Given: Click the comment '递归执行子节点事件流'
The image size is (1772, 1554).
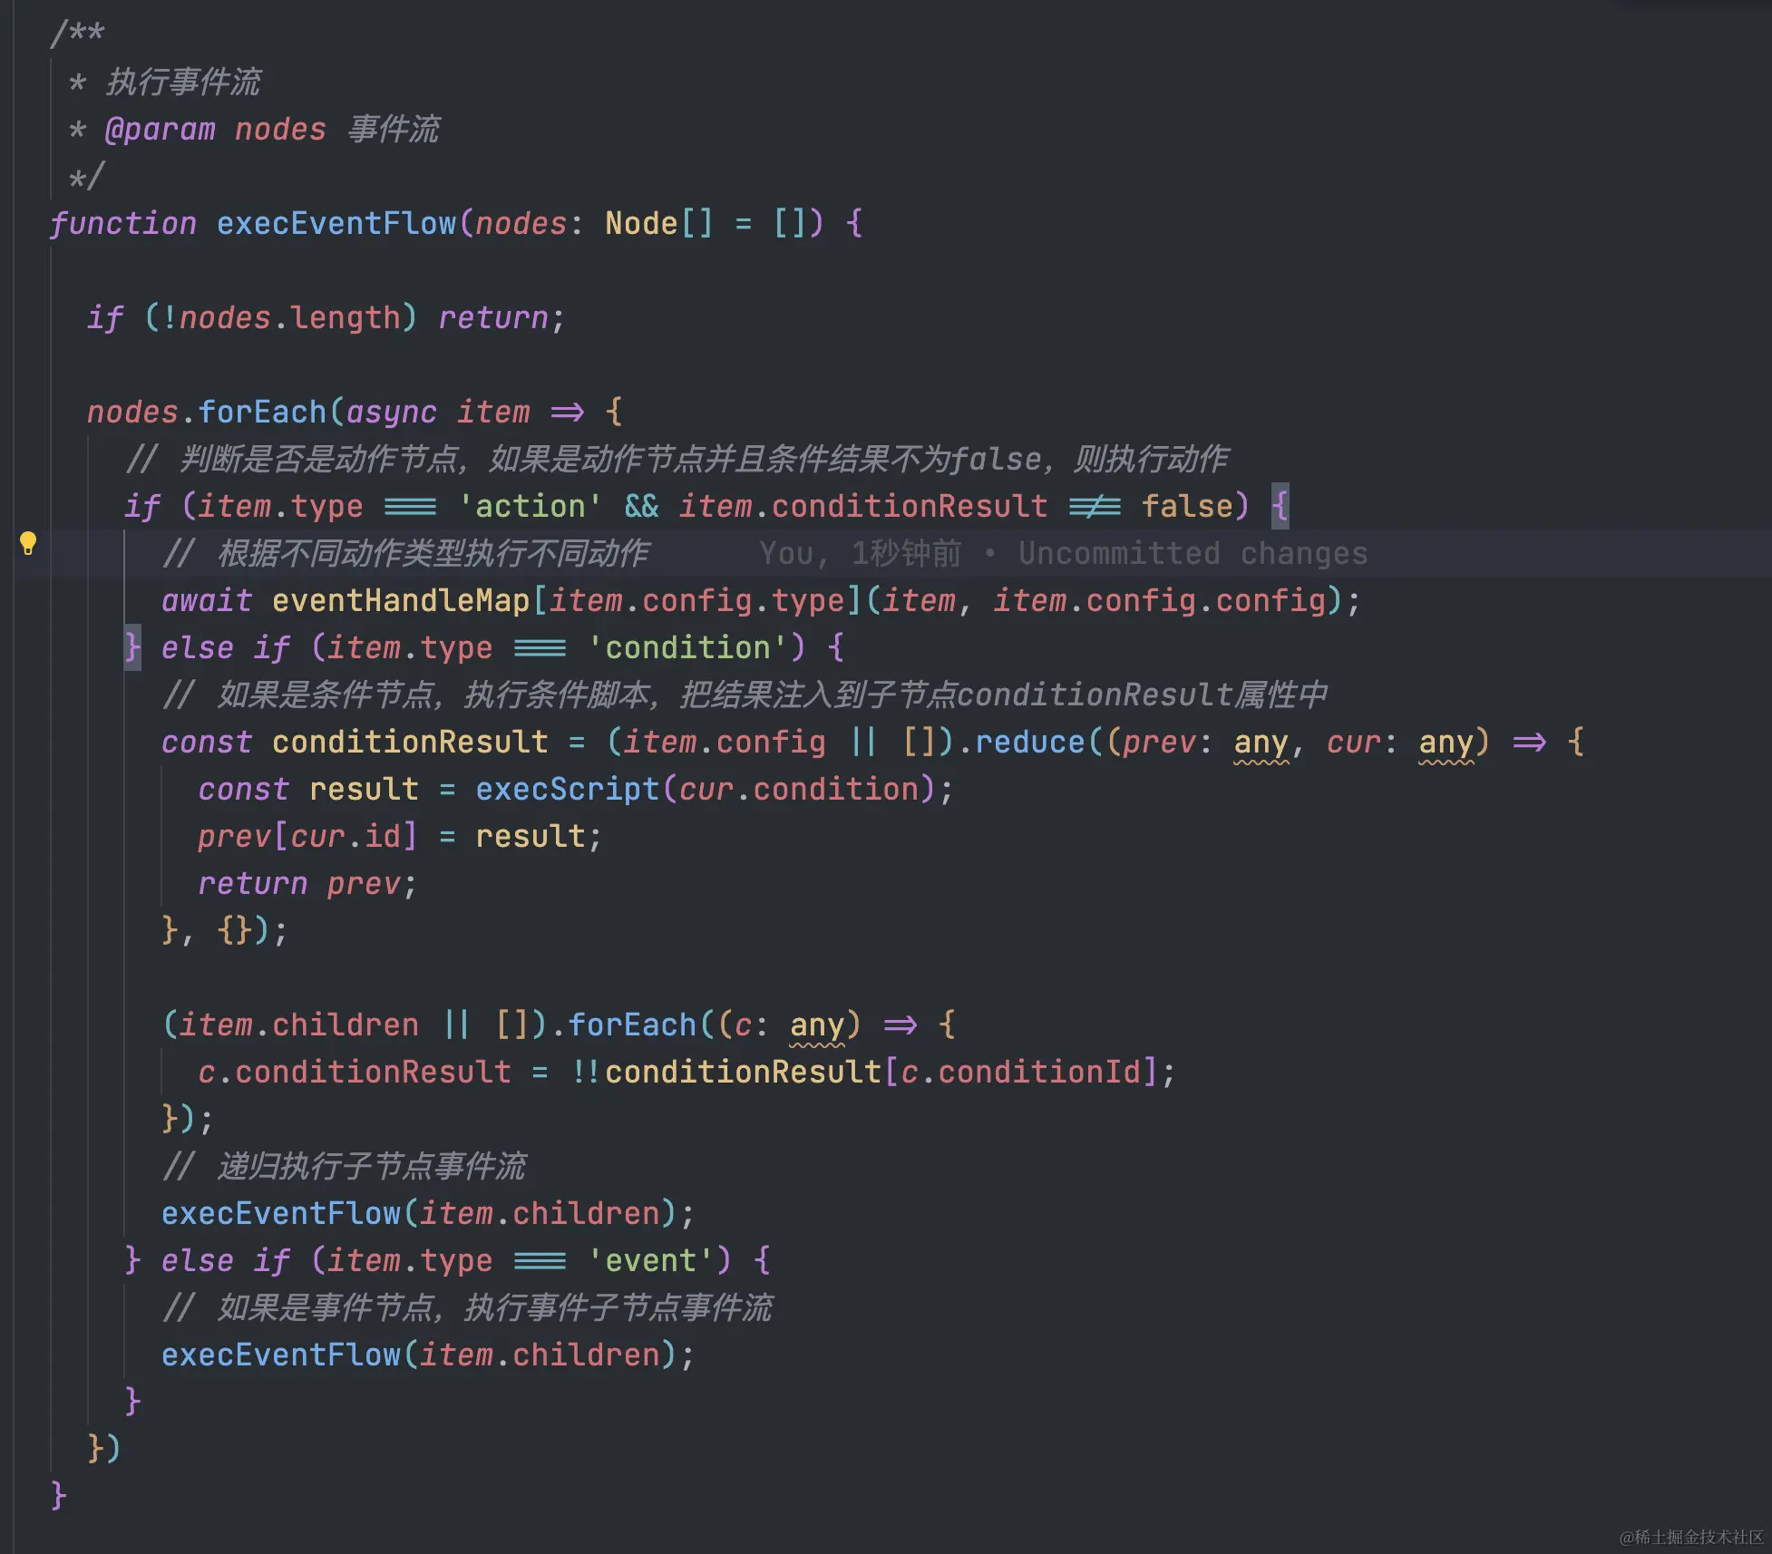Looking at the screenshot, I should tap(345, 1166).
